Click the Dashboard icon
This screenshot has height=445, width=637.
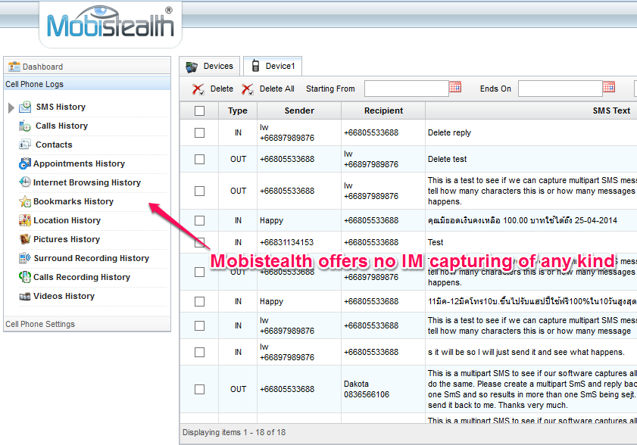click(x=14, y=67)
